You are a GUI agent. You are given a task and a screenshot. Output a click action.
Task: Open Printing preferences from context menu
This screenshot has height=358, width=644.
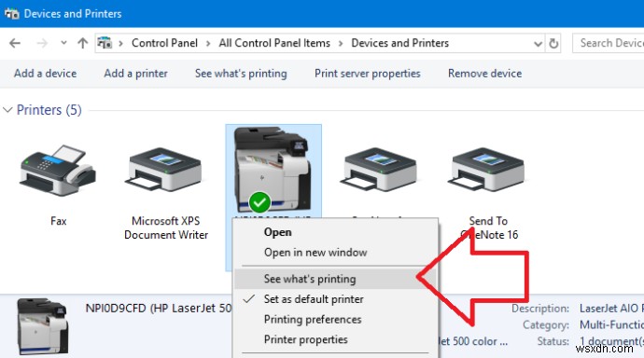[x=336, y=319]
